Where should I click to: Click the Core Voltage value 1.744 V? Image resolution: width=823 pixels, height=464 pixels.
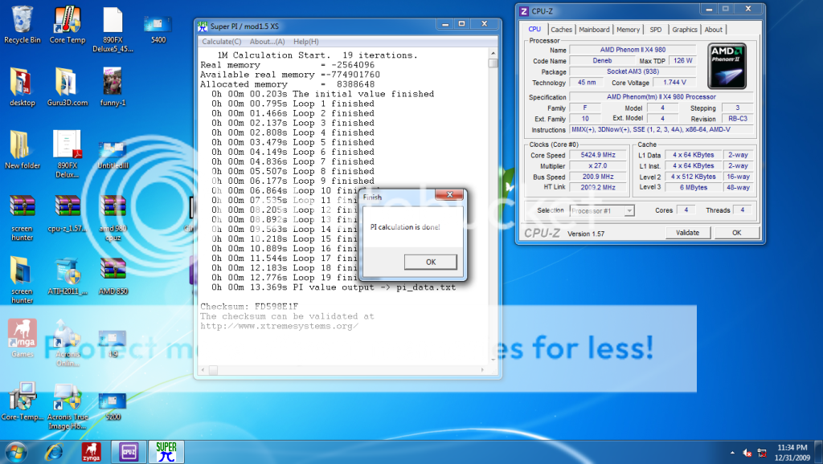pos(674,83)
